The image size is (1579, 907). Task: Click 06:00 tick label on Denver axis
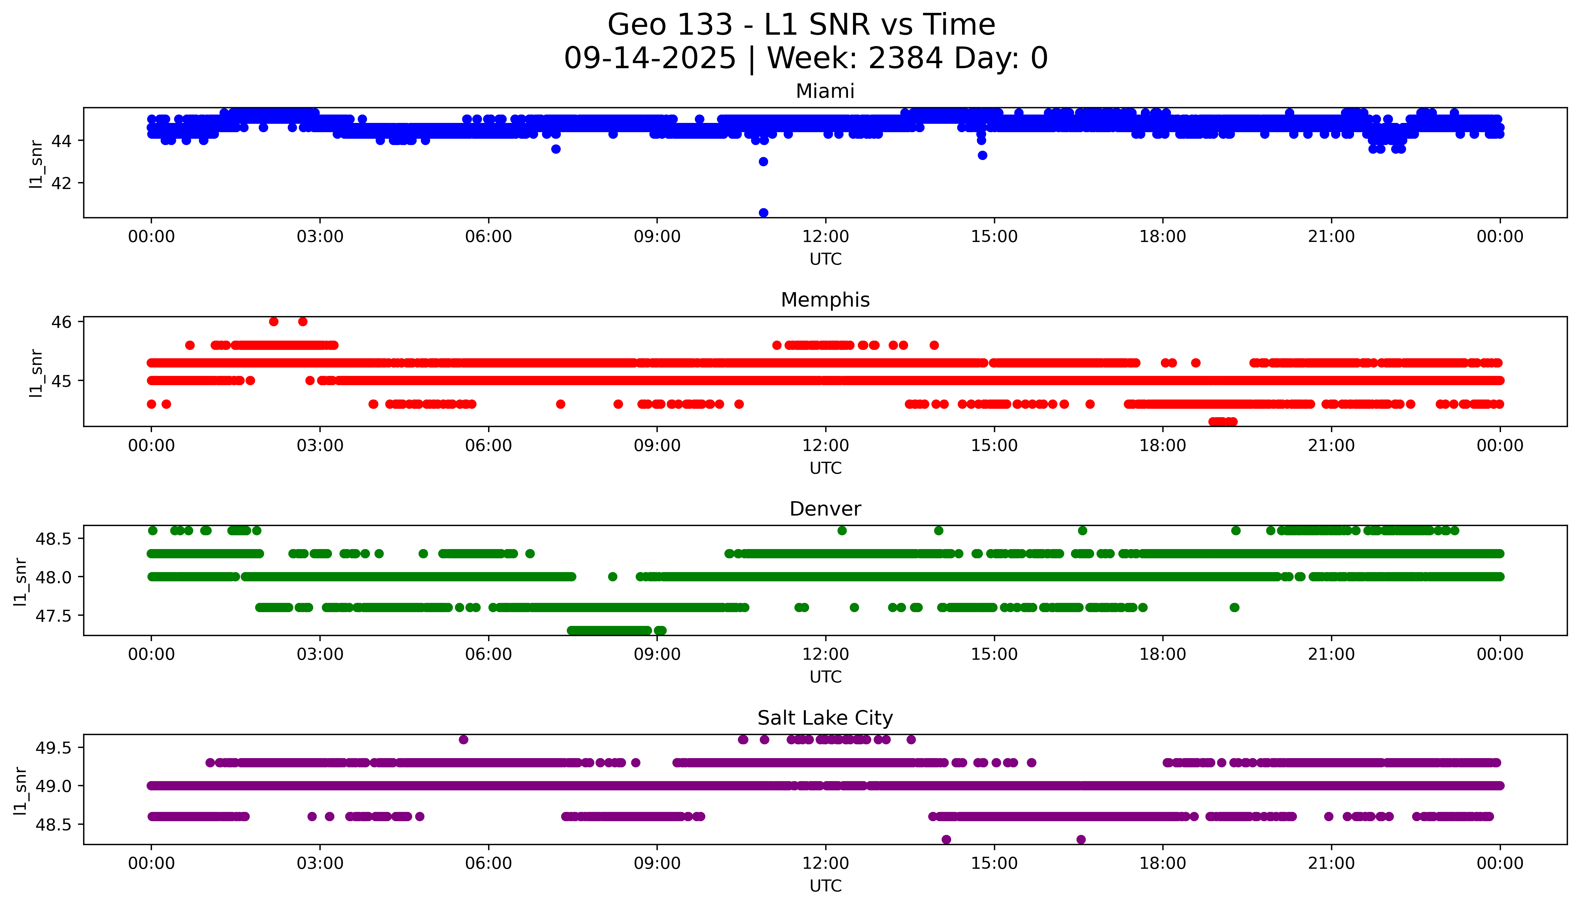(488, 654)
